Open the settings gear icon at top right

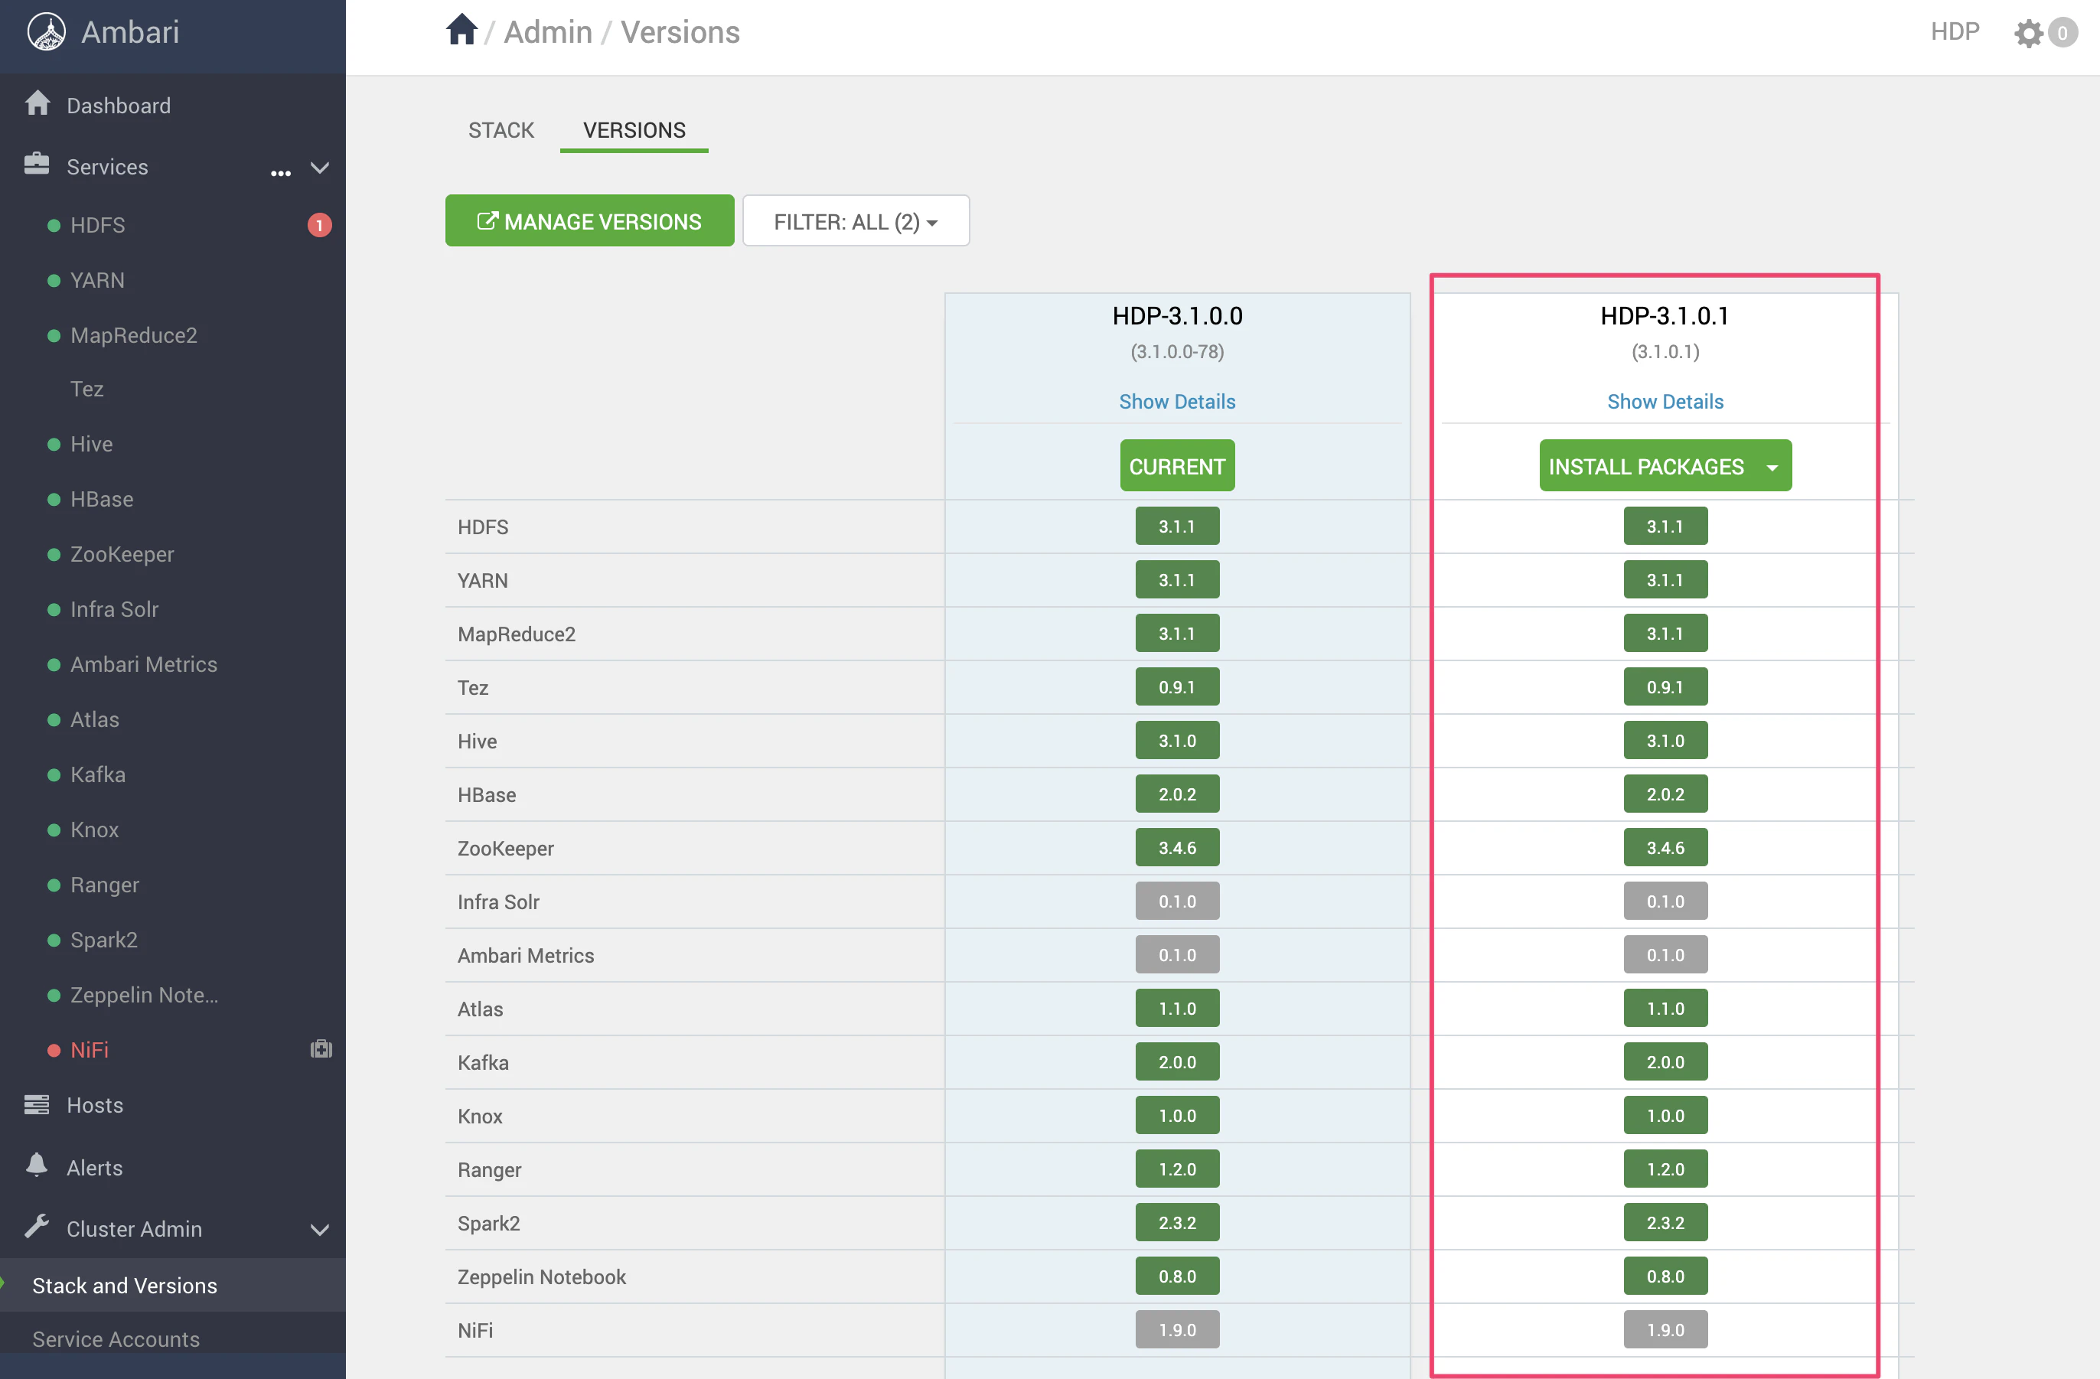click(x=2029, y=34)
